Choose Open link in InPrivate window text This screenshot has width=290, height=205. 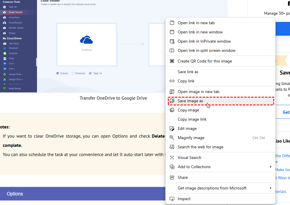(x=204, y=41)
